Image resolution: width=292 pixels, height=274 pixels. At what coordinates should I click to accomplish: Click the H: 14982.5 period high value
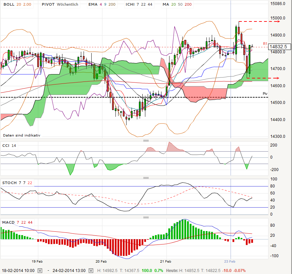tap(107, 270)
